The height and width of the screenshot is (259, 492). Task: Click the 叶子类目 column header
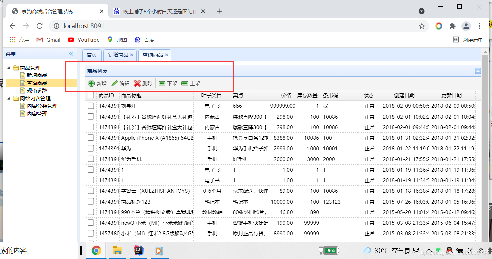212,96
